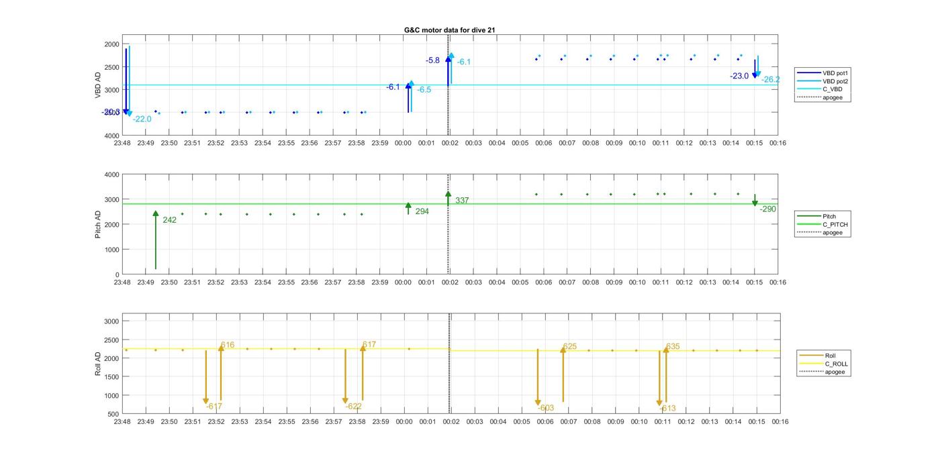Select the 'Pitch' legend entry
This screenshot has width=940, height=465.
pos(822,216)
